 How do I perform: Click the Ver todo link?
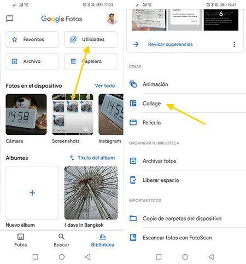point(105,85)
